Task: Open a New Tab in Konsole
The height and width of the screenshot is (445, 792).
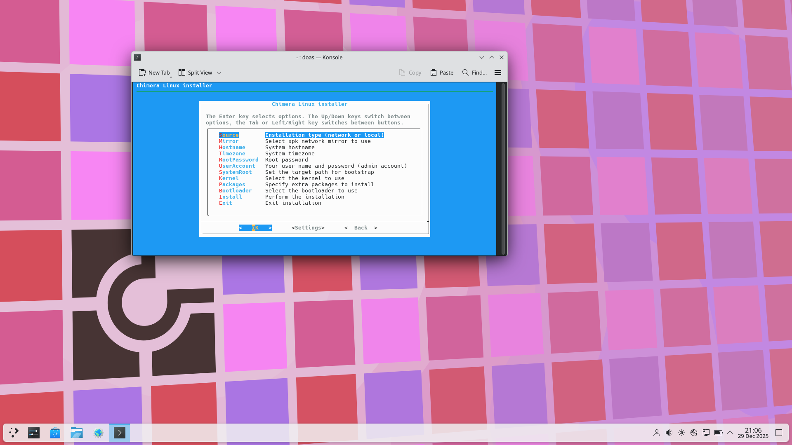Action: tap(154, 73)
